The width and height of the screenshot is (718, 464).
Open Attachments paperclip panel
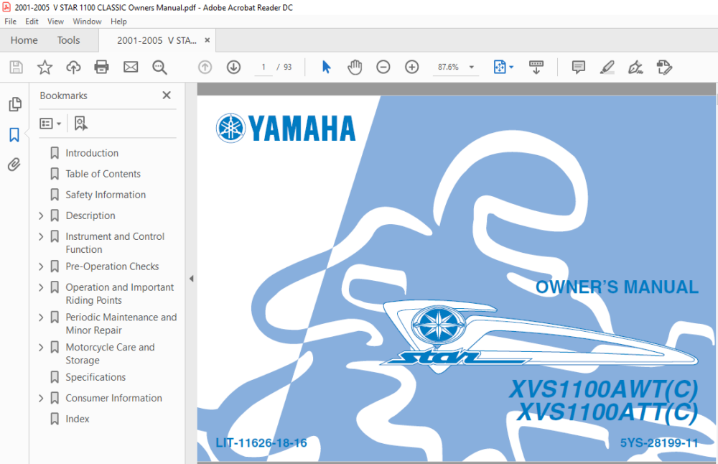click(14, 164)
